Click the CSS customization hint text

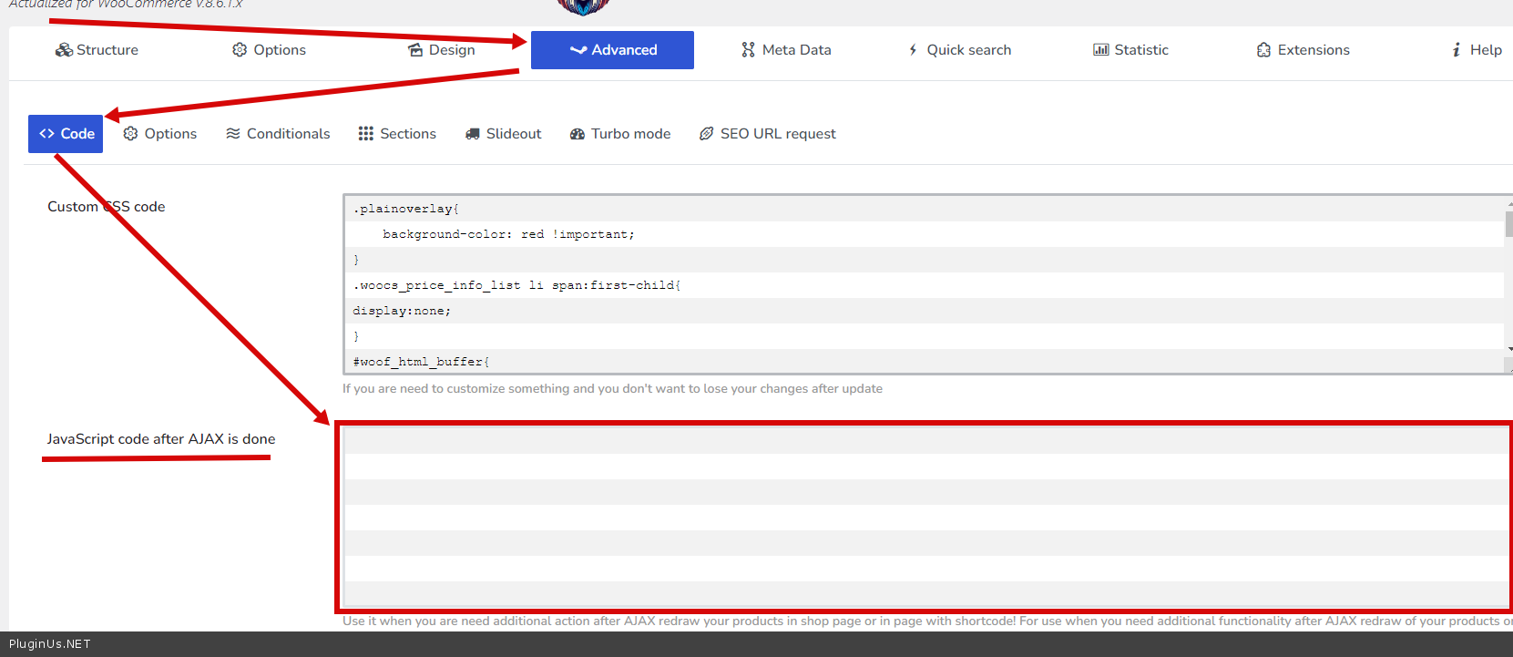612,389
